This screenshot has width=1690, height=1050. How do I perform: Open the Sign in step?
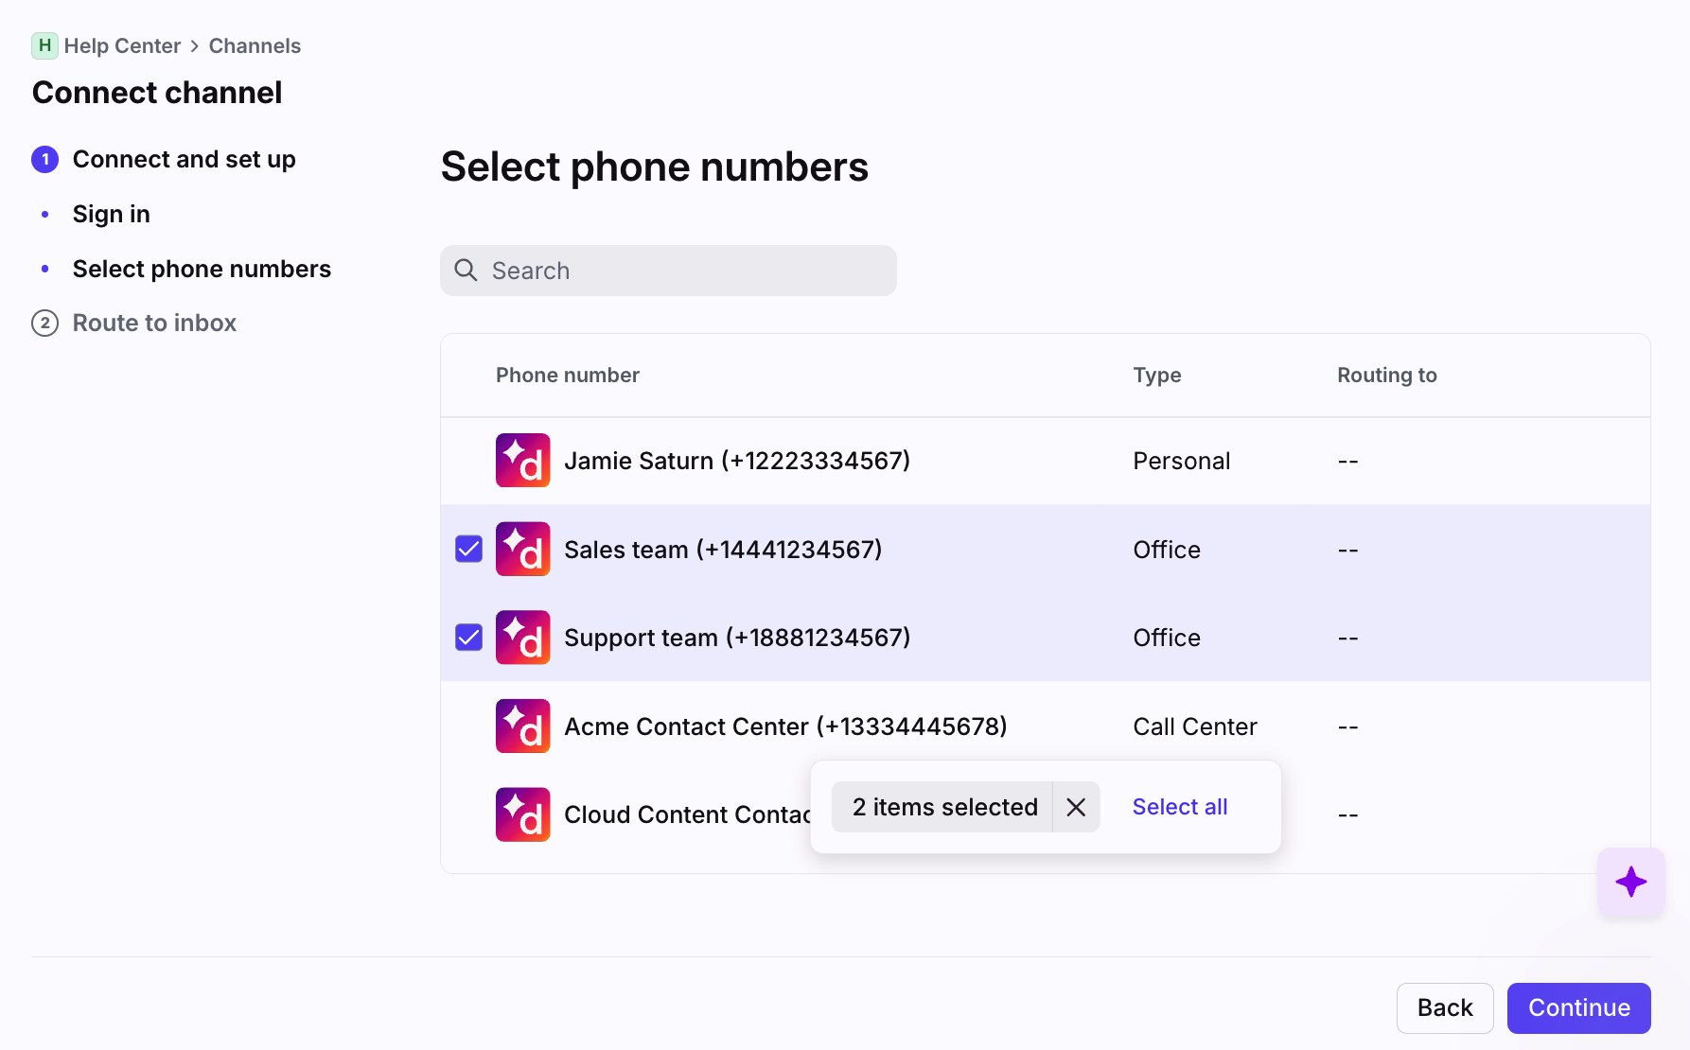point(111,214)
